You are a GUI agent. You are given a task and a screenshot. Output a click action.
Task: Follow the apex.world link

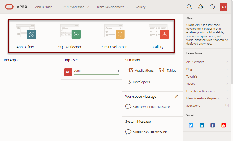pyautogui.click(x=193, y=106)
